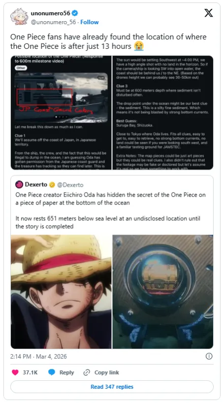Click Dexerto's pink avatar icon
The height and width of the screenshot is (403, 223).
coord(19,184)
